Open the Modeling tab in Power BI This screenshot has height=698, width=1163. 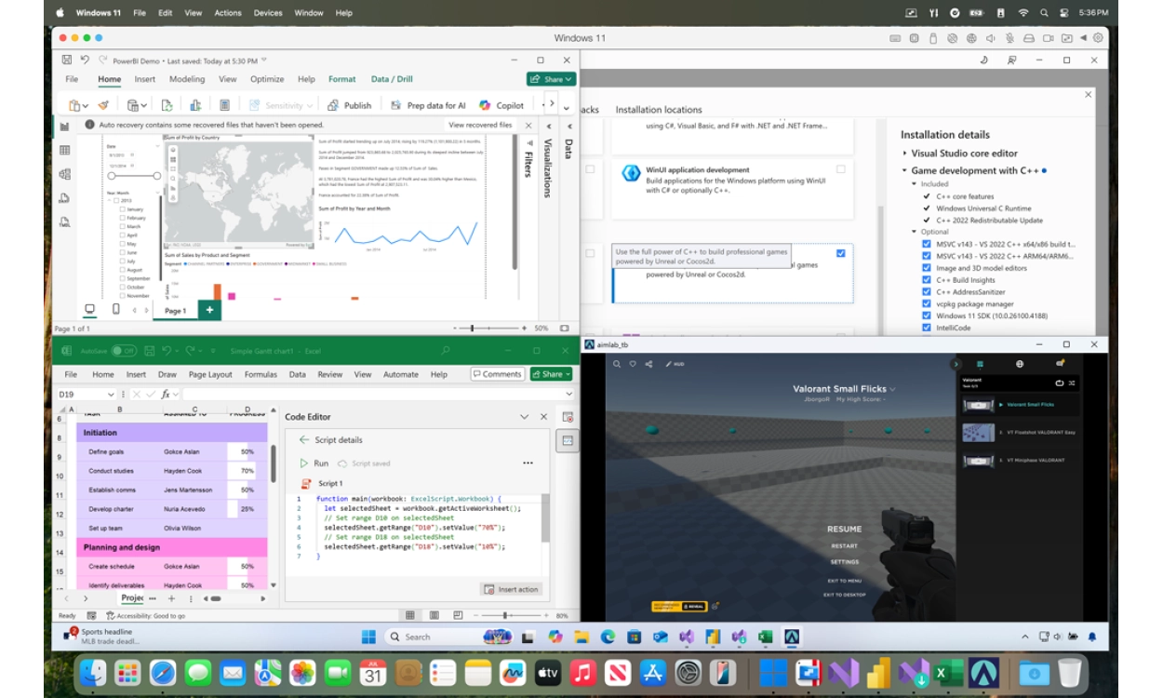(x=187, y=79)
